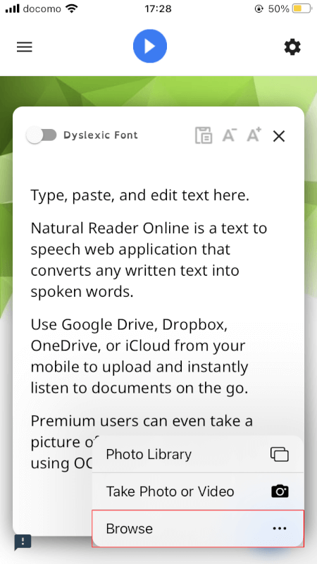Select Photo Library from the menu
This screenshot has height=564, width=317.
198,454
